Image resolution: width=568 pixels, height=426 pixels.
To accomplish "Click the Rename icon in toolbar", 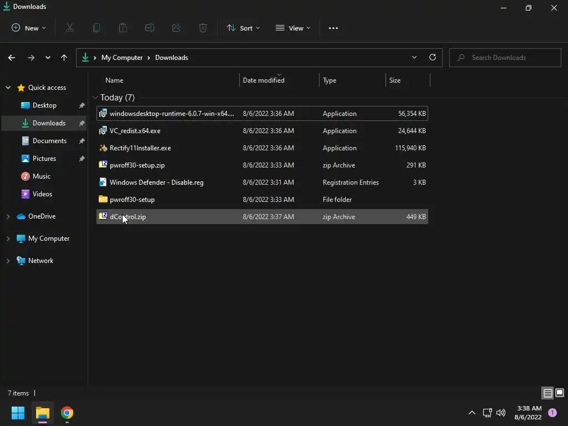I will click(x=150, y=28).
